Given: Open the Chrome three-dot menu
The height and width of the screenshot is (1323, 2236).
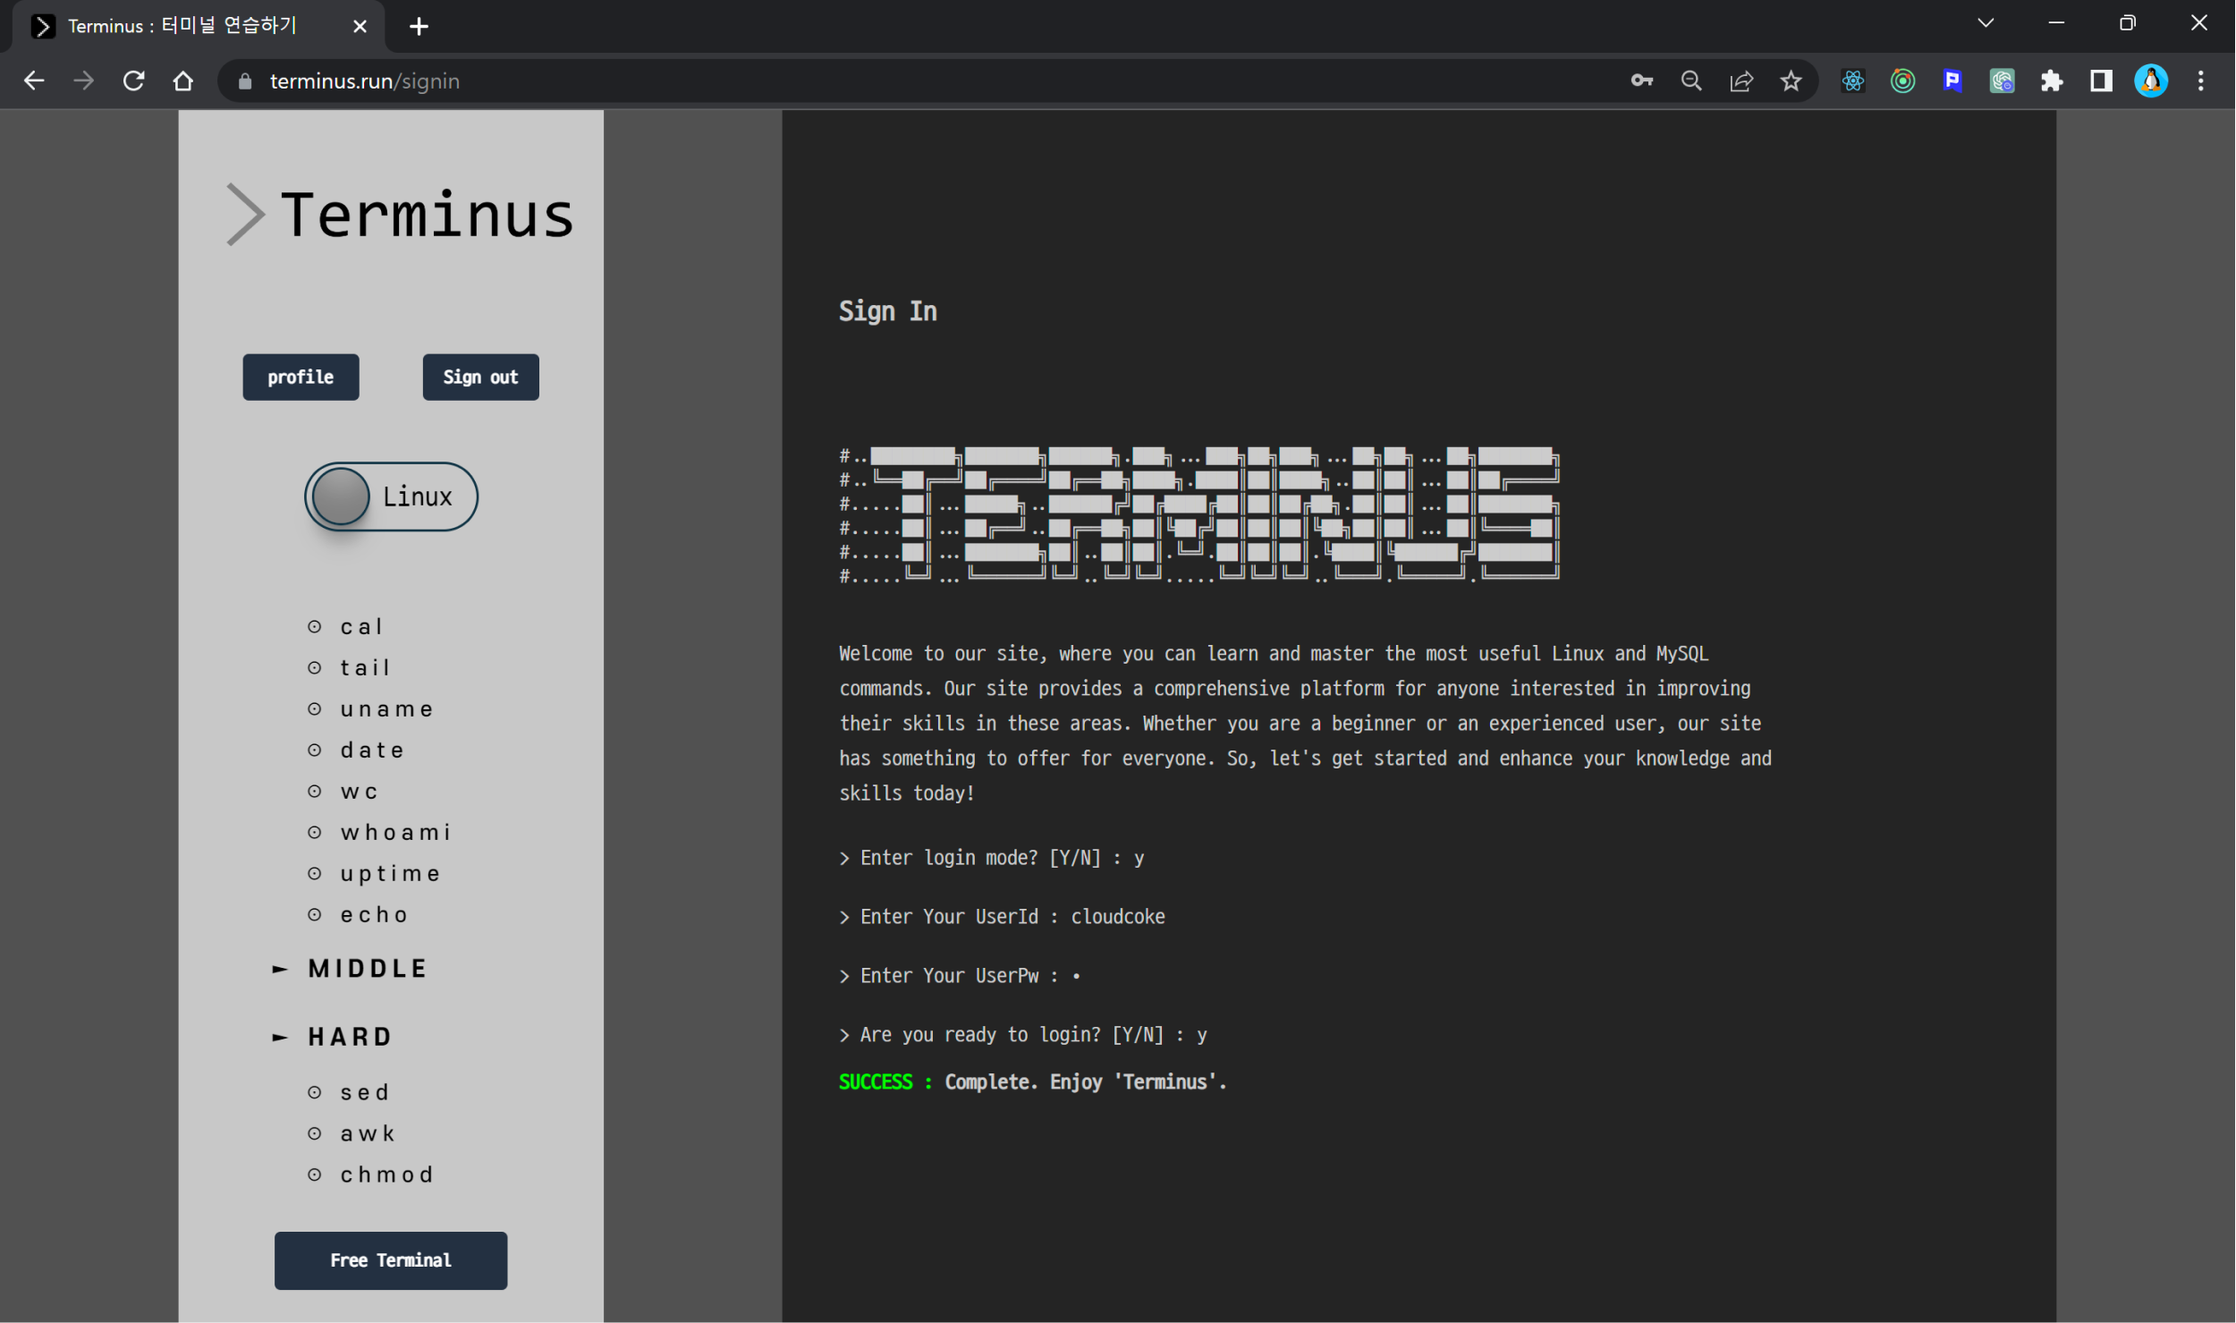Looking at the screenshot, I should (2201, 81).
